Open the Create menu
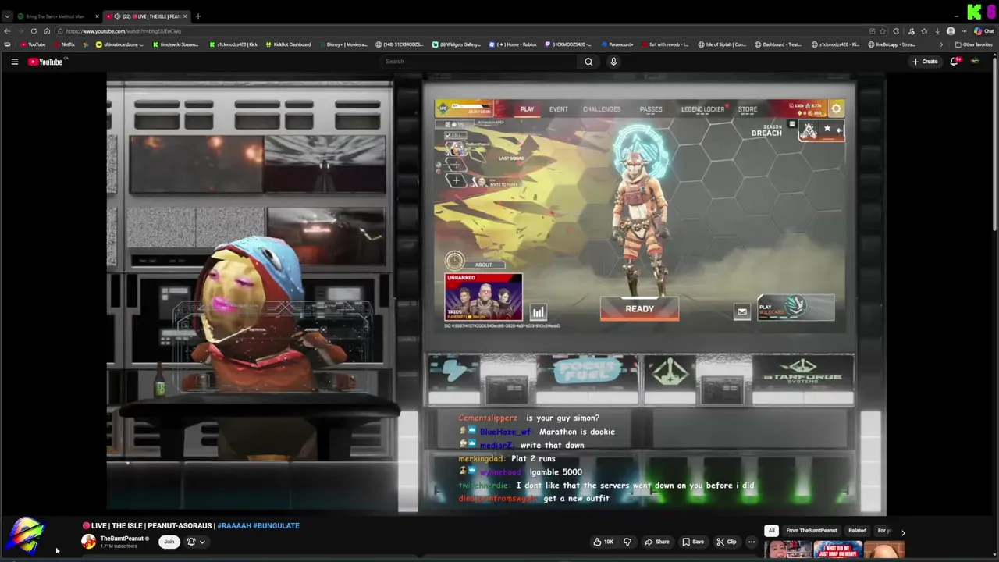This screenshot has width=999, height=562. pos(925,62)
